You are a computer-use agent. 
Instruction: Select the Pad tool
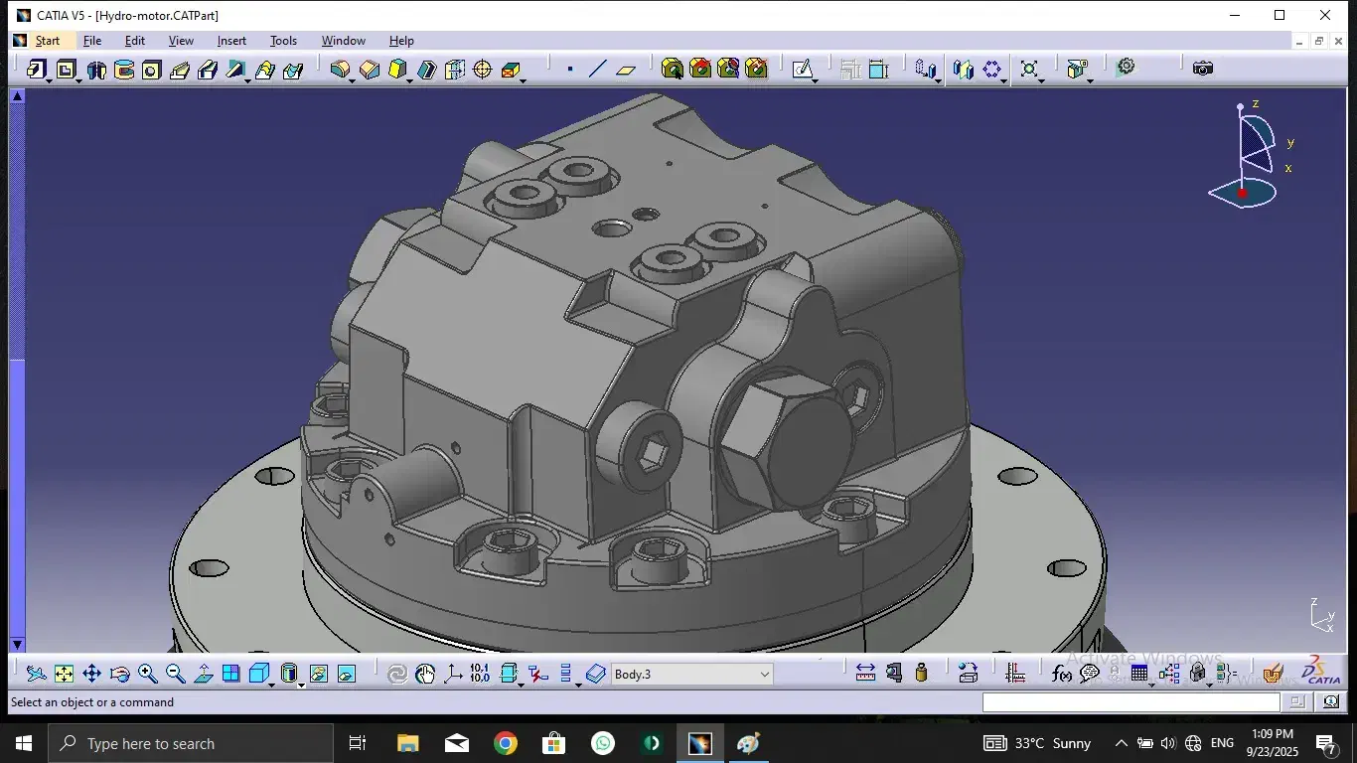tap(37, 70)
